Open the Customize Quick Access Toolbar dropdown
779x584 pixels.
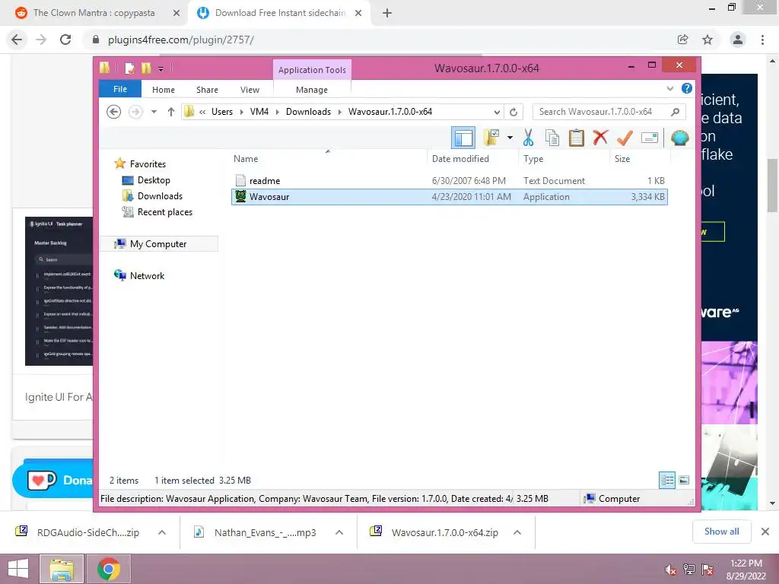161,68
